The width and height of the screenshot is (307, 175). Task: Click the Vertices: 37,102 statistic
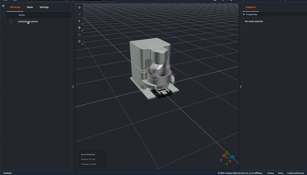(88, 159)
